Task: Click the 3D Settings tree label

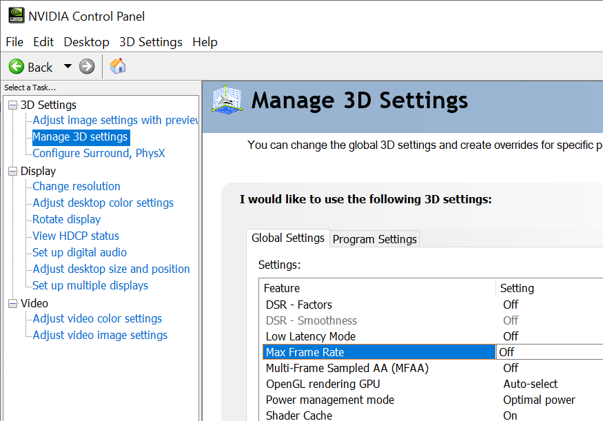Action: 48,105
